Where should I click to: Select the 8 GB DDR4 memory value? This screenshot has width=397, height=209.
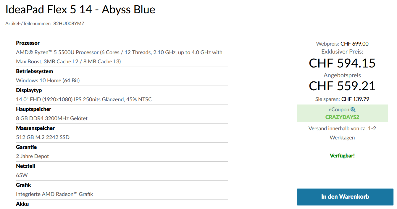[52, 118]
